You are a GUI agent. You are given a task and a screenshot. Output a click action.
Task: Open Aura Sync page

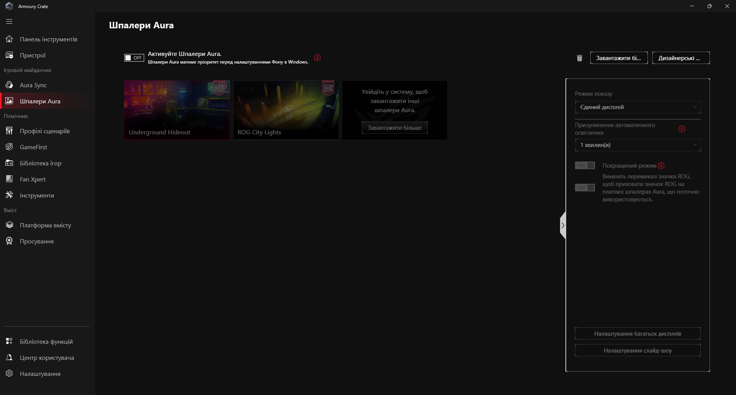click(x=48, y=85)
